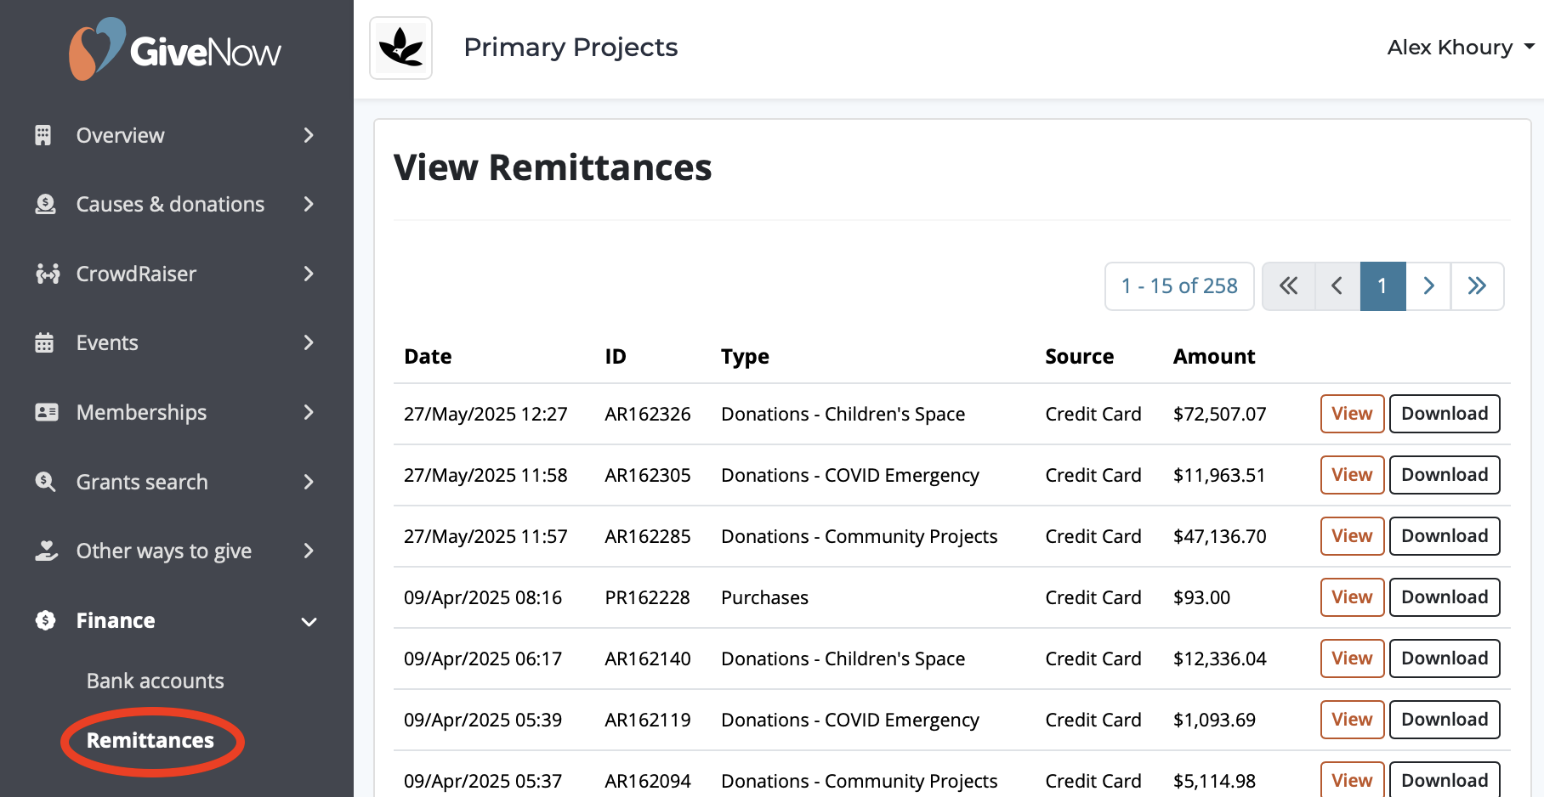Click the Other ways to give hand icon
This screenshot has height=797, width=1544.
47,551
